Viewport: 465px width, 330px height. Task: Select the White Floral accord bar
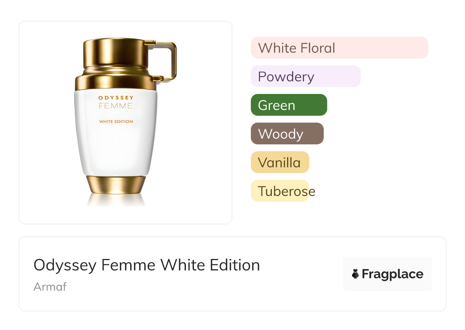click(339, 48)
